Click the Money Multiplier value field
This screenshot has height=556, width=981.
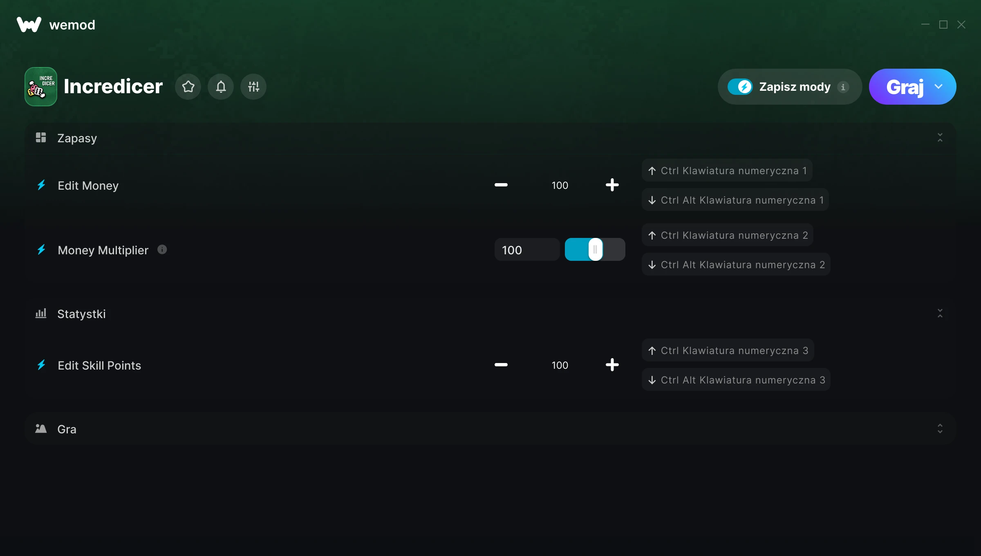(x=526, y=250)
